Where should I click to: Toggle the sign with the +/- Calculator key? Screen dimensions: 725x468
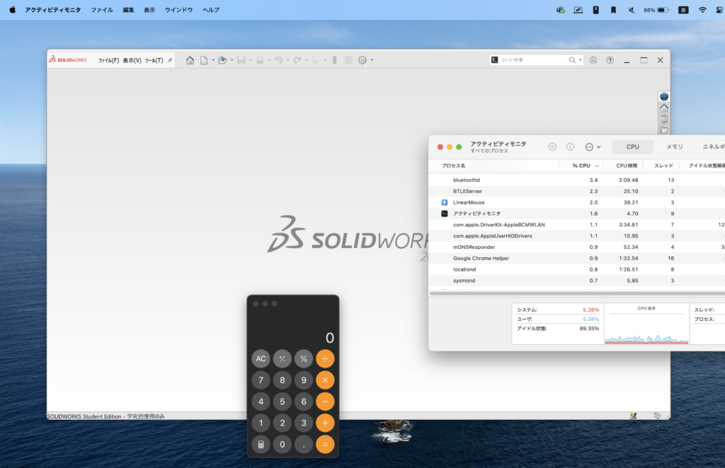point(282,358)
